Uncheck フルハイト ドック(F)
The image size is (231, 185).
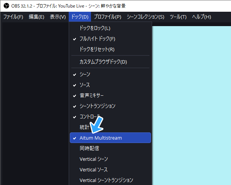[110, 39]
